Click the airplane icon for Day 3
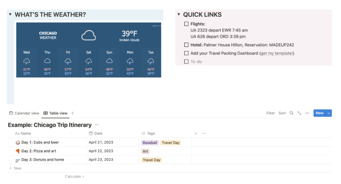 point(18,160)
